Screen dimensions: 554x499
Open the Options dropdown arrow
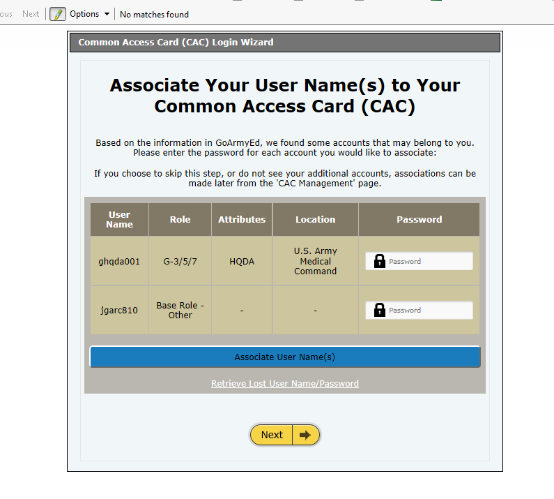point(107,14)
